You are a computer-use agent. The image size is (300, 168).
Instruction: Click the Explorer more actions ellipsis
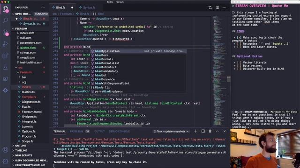(43, 7)
